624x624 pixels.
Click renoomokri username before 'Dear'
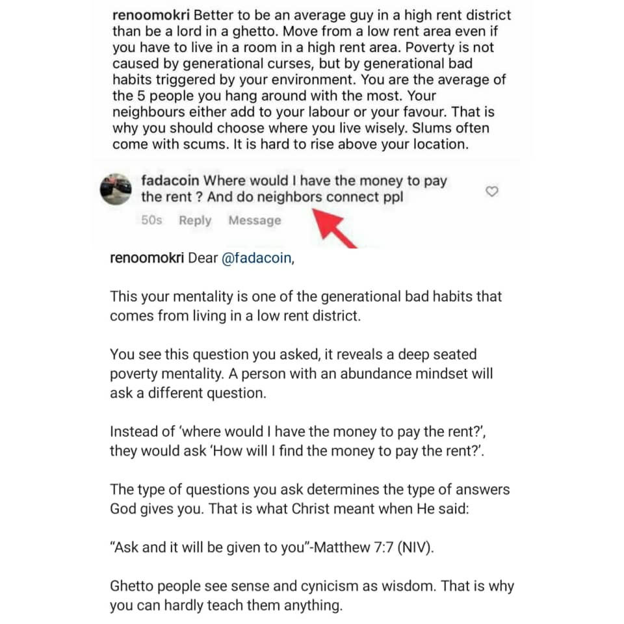click(148, 258)
